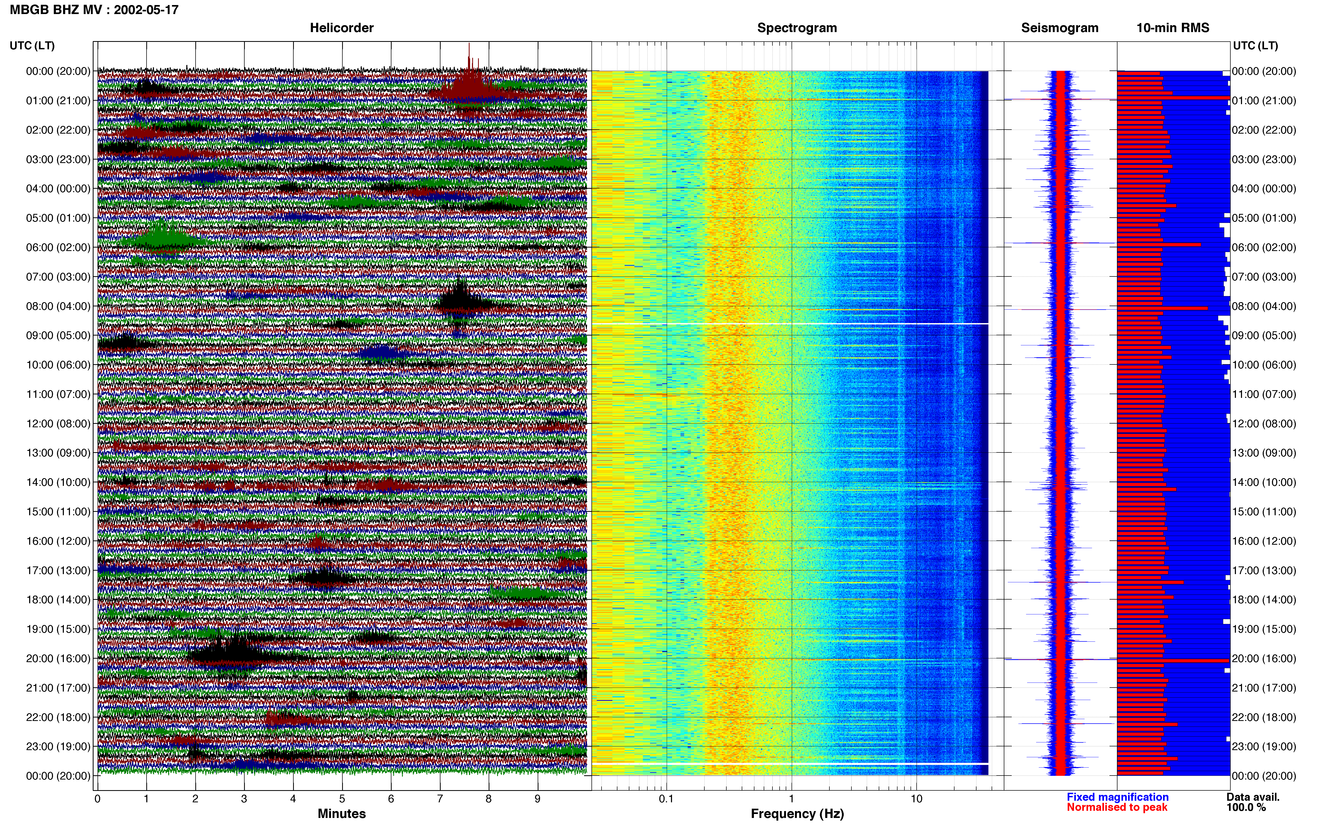
Task: Click the 'Fixed magnification' legend text
Action: pos(1117,797)
